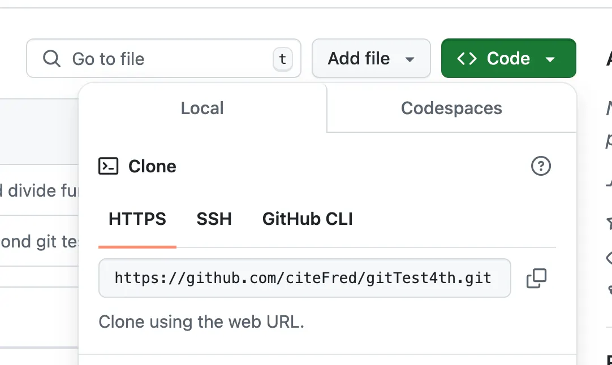
Task: Click the gitTest4th.git clone URL field
Action: pos(304,278)
